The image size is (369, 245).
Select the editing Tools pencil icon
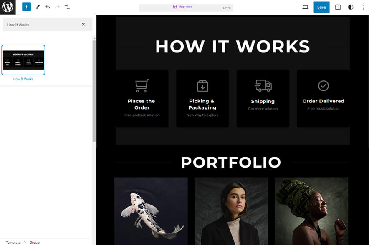point(37,7)
